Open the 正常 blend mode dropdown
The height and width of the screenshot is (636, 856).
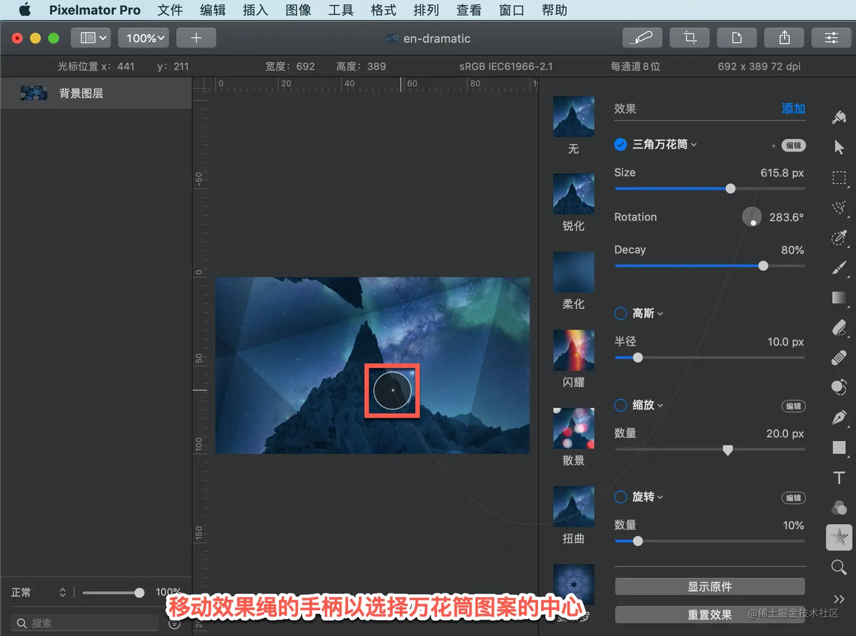pyautogui.click(x=38, y=592)
